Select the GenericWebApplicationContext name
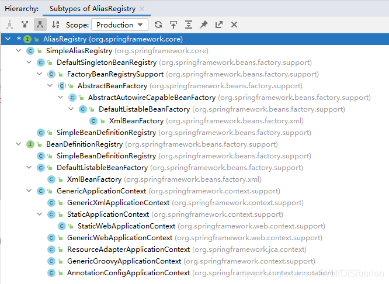Screen dimensions: 389x284 [120, 237]
